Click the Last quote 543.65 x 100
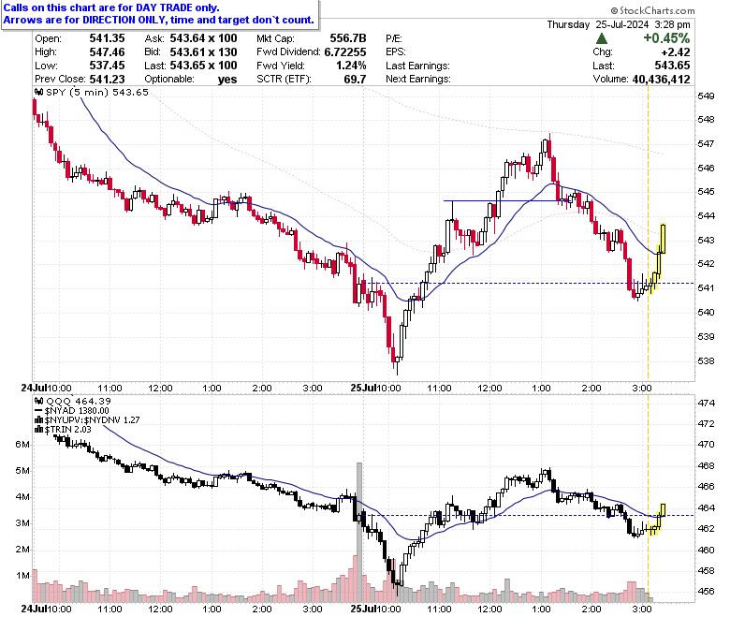730x617 pixels. [x=203, y=66]
